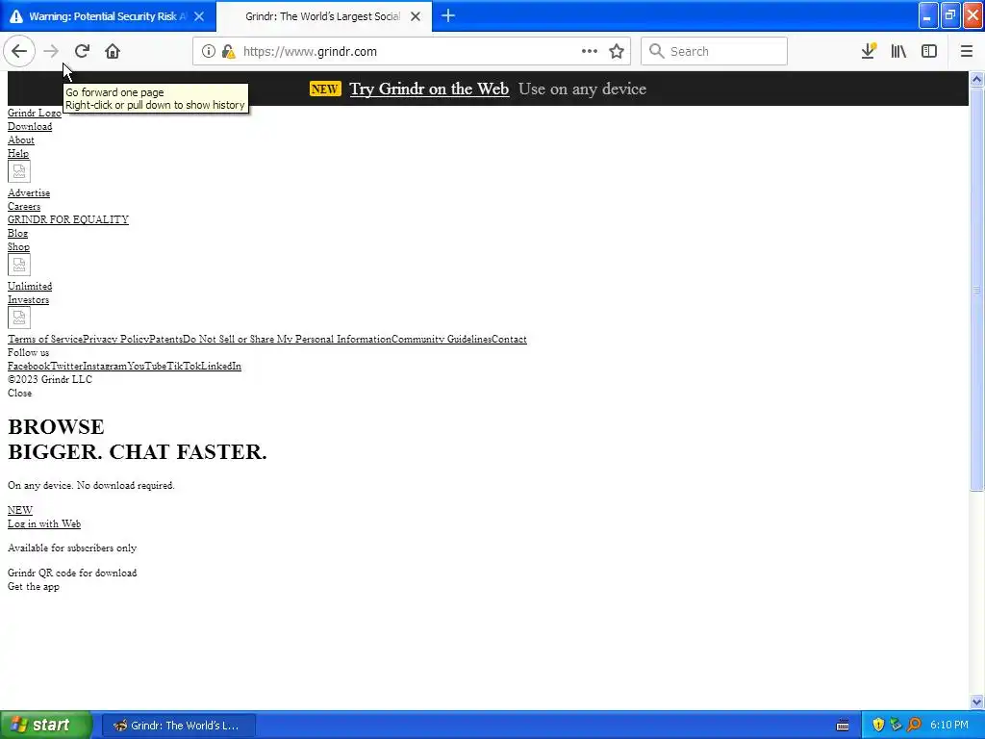Open the Blog link
The width and height of the screenshot is (985, 739).
point(17,233)
